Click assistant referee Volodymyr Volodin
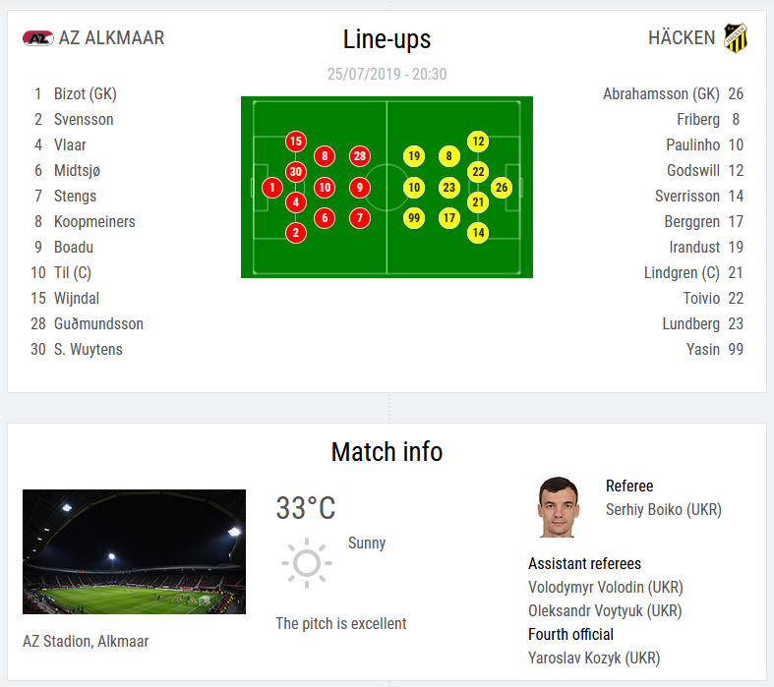The width and height of the screenshot is (774, 687). (606, 588)
